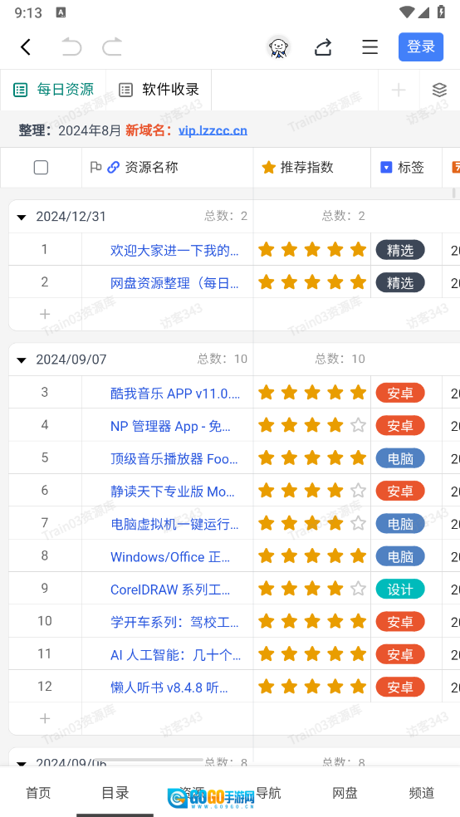Open 电脑虚拟机一键运行 link
Viewport: 460px width, 817px height.
coord(174,524)
